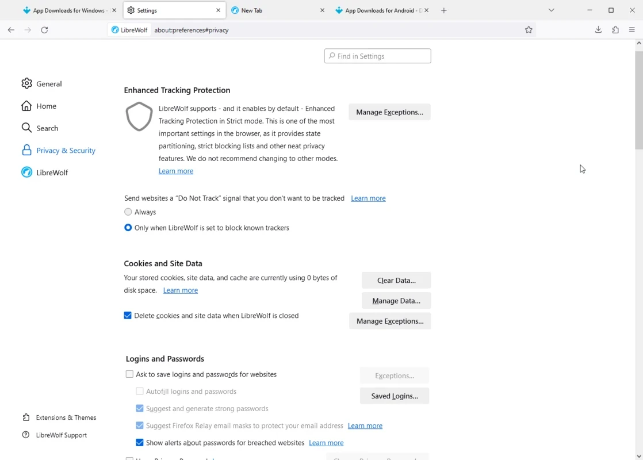Click the address bar URL about:preferences#privacy
The height and width of the screenshot is (460, 643).
click(x=192, y=30)
